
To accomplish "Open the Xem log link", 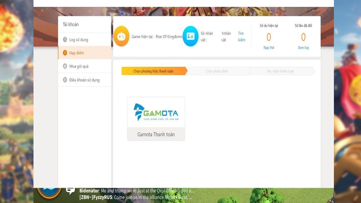I will click(303, 48).
